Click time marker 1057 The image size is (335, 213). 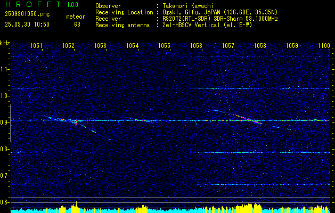pos(228,45)
